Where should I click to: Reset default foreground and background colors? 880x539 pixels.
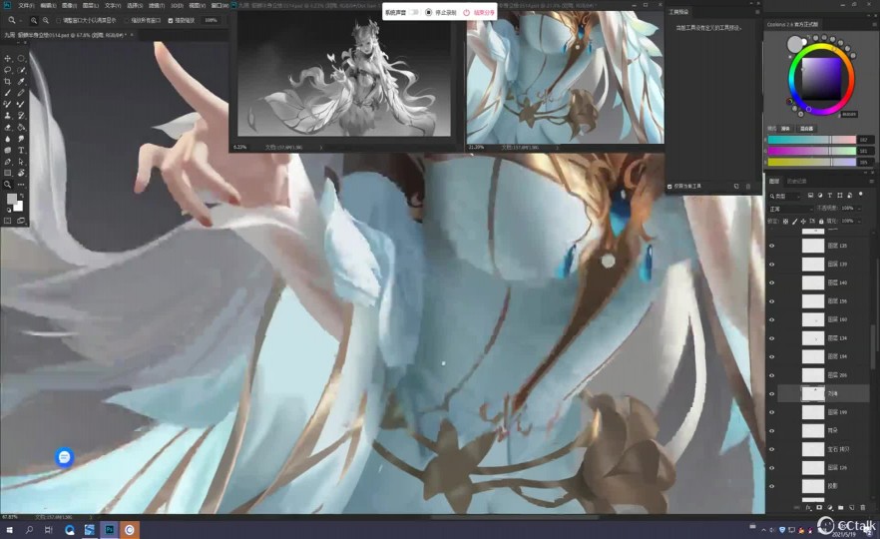tap(8, 210)
